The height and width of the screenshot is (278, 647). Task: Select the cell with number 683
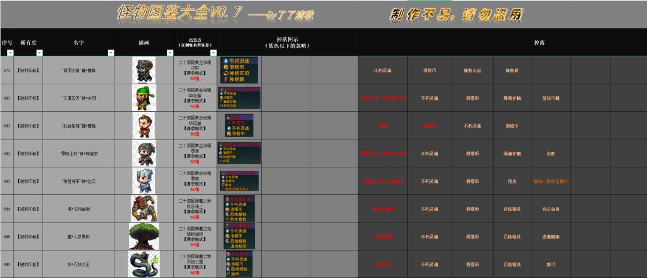click(x=7, y=181)
